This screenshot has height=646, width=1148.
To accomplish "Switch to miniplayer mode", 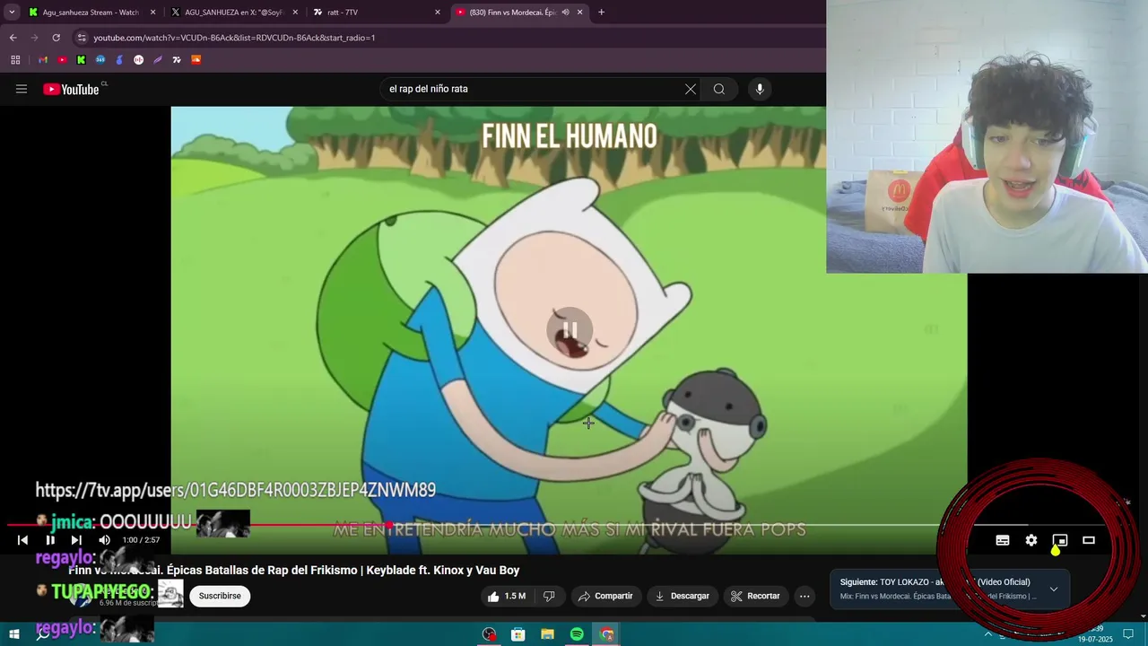I will click(x=1060, y=540).
